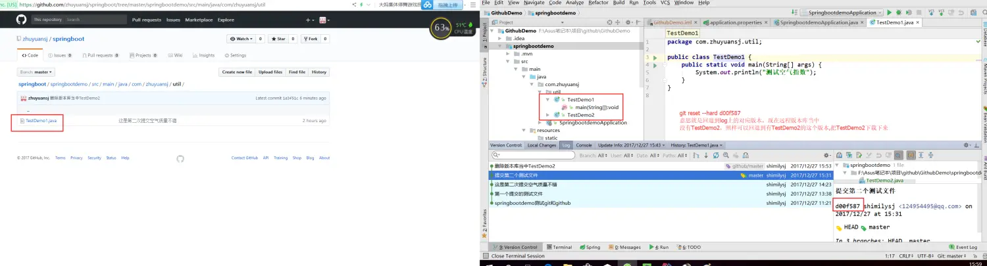Screen dimensions: 987x266
Task: Open the VCS menu in IntelliJ
Action: point(666,3)
